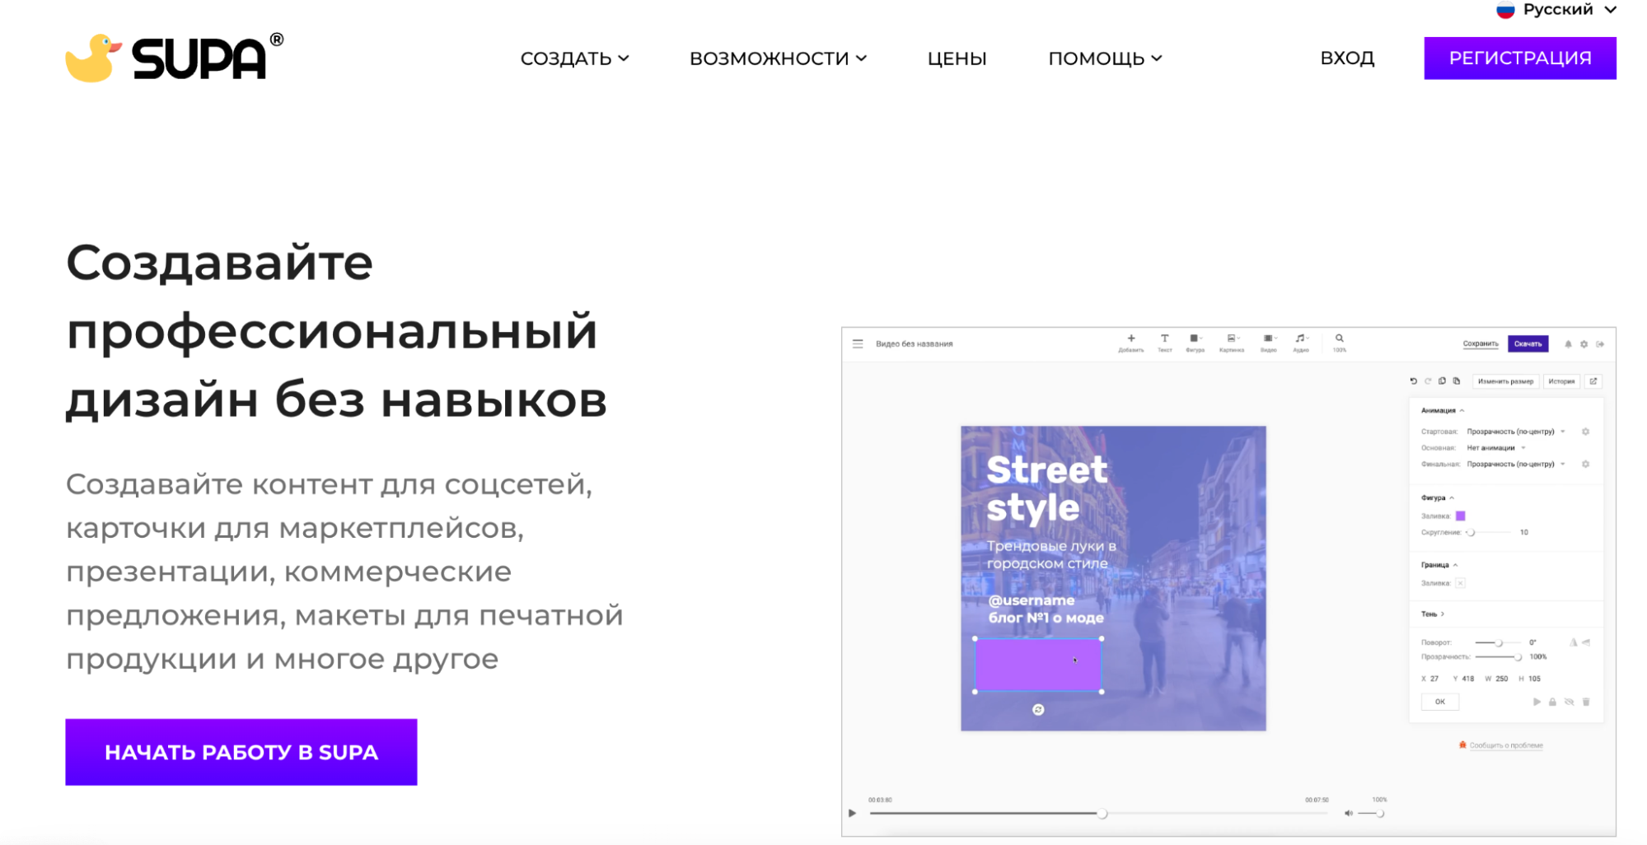Screen dimensions: 1647x845
Task: Open the ВОЗМОЖНОСТИ dropdown menu
Action: click(x=778, y=58)
